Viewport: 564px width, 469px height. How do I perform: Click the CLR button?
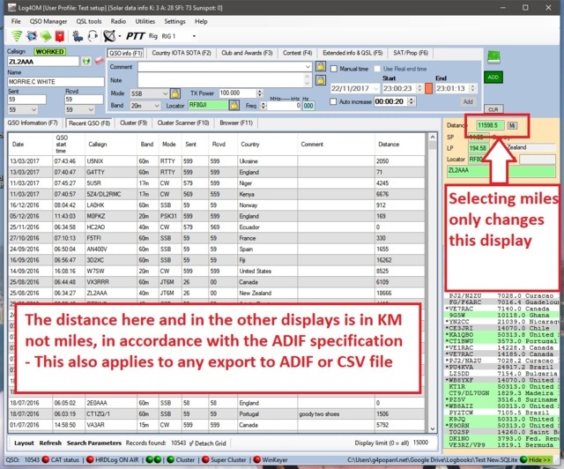click(493, 109)
